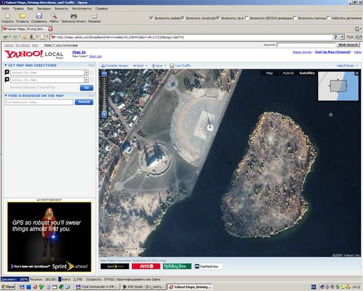Click the Printable Version icon above map

coord(103,66)
